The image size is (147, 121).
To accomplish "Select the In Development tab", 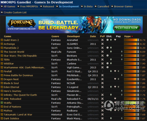I will [x=69, y=6].
